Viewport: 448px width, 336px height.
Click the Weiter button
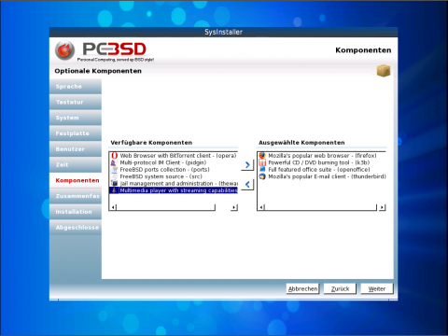377,288
